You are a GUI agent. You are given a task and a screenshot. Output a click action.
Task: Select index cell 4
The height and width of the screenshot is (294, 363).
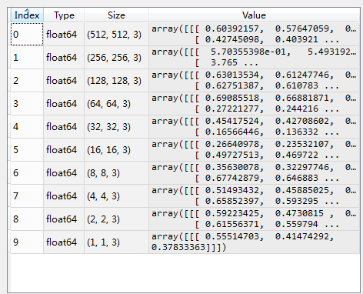click(27, 126)
